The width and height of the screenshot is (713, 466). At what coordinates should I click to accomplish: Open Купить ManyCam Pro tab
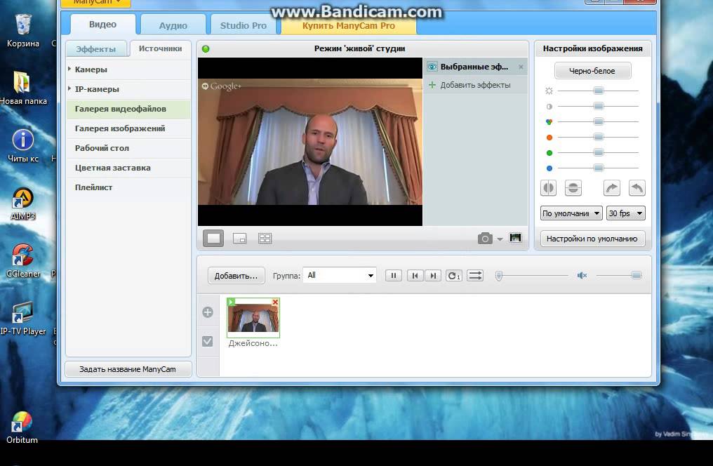349,25
